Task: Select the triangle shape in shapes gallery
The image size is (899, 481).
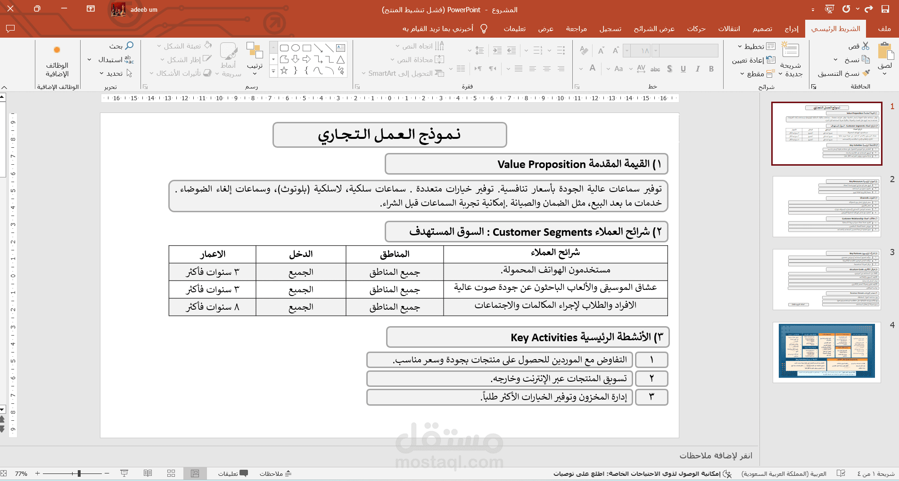Action: pos(340,59)
